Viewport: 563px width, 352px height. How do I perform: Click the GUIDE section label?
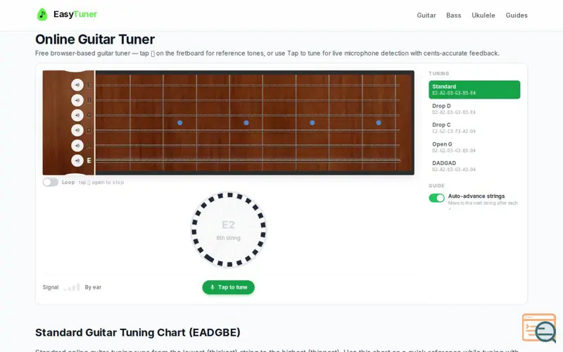(x=436, y=186)
